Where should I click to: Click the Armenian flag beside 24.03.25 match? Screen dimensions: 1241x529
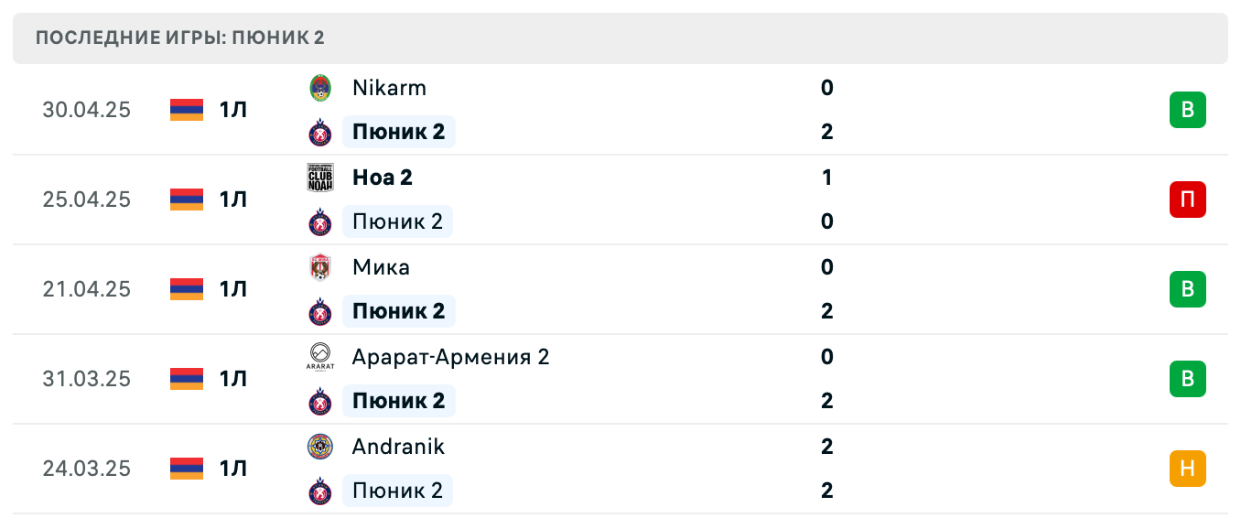pyautogui.click(x=185, y=469)
